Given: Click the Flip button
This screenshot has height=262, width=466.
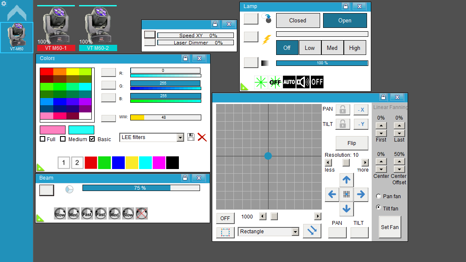Looking at the screenshot, I should [x=352, y=143].
